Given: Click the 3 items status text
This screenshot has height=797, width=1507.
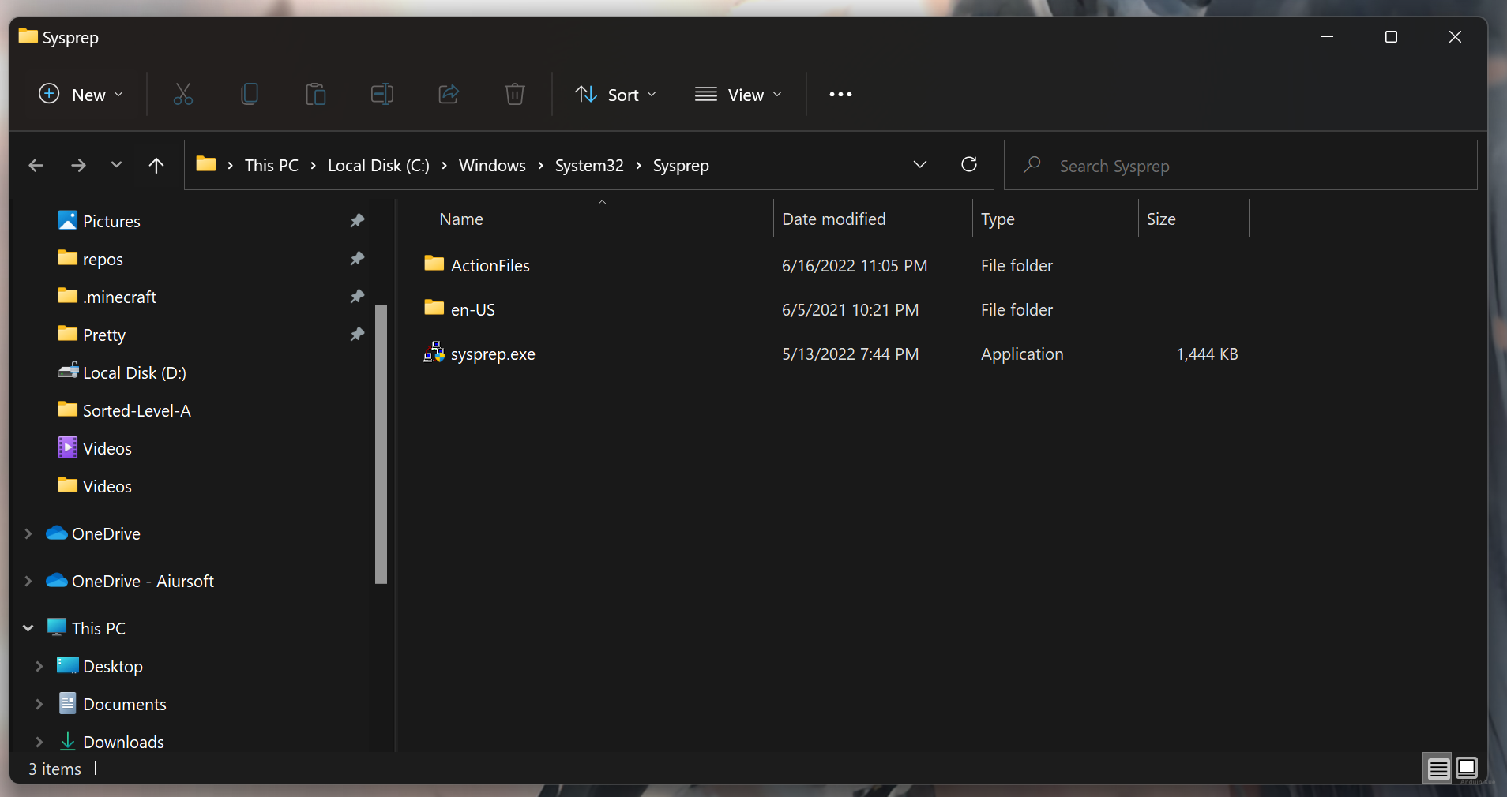Looking at the screenshot, I should (x=54, y=769).
